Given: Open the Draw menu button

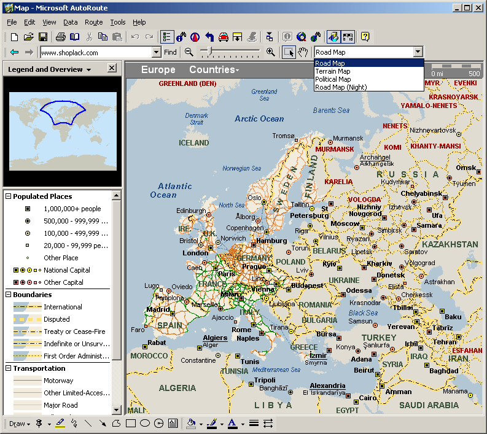Looking at the screenshot, I should [x=20, y=424].
